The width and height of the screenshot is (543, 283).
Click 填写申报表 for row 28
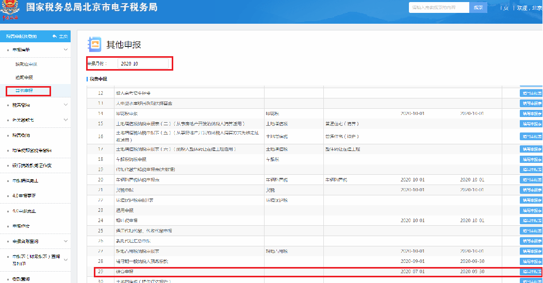[532, 261]
